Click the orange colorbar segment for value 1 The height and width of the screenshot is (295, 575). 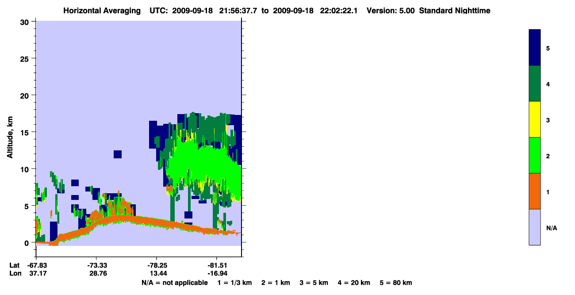coord(535,191)
